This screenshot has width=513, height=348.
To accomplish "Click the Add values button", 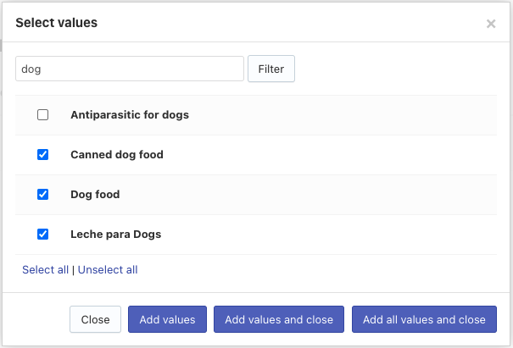I will click(167, 320).
